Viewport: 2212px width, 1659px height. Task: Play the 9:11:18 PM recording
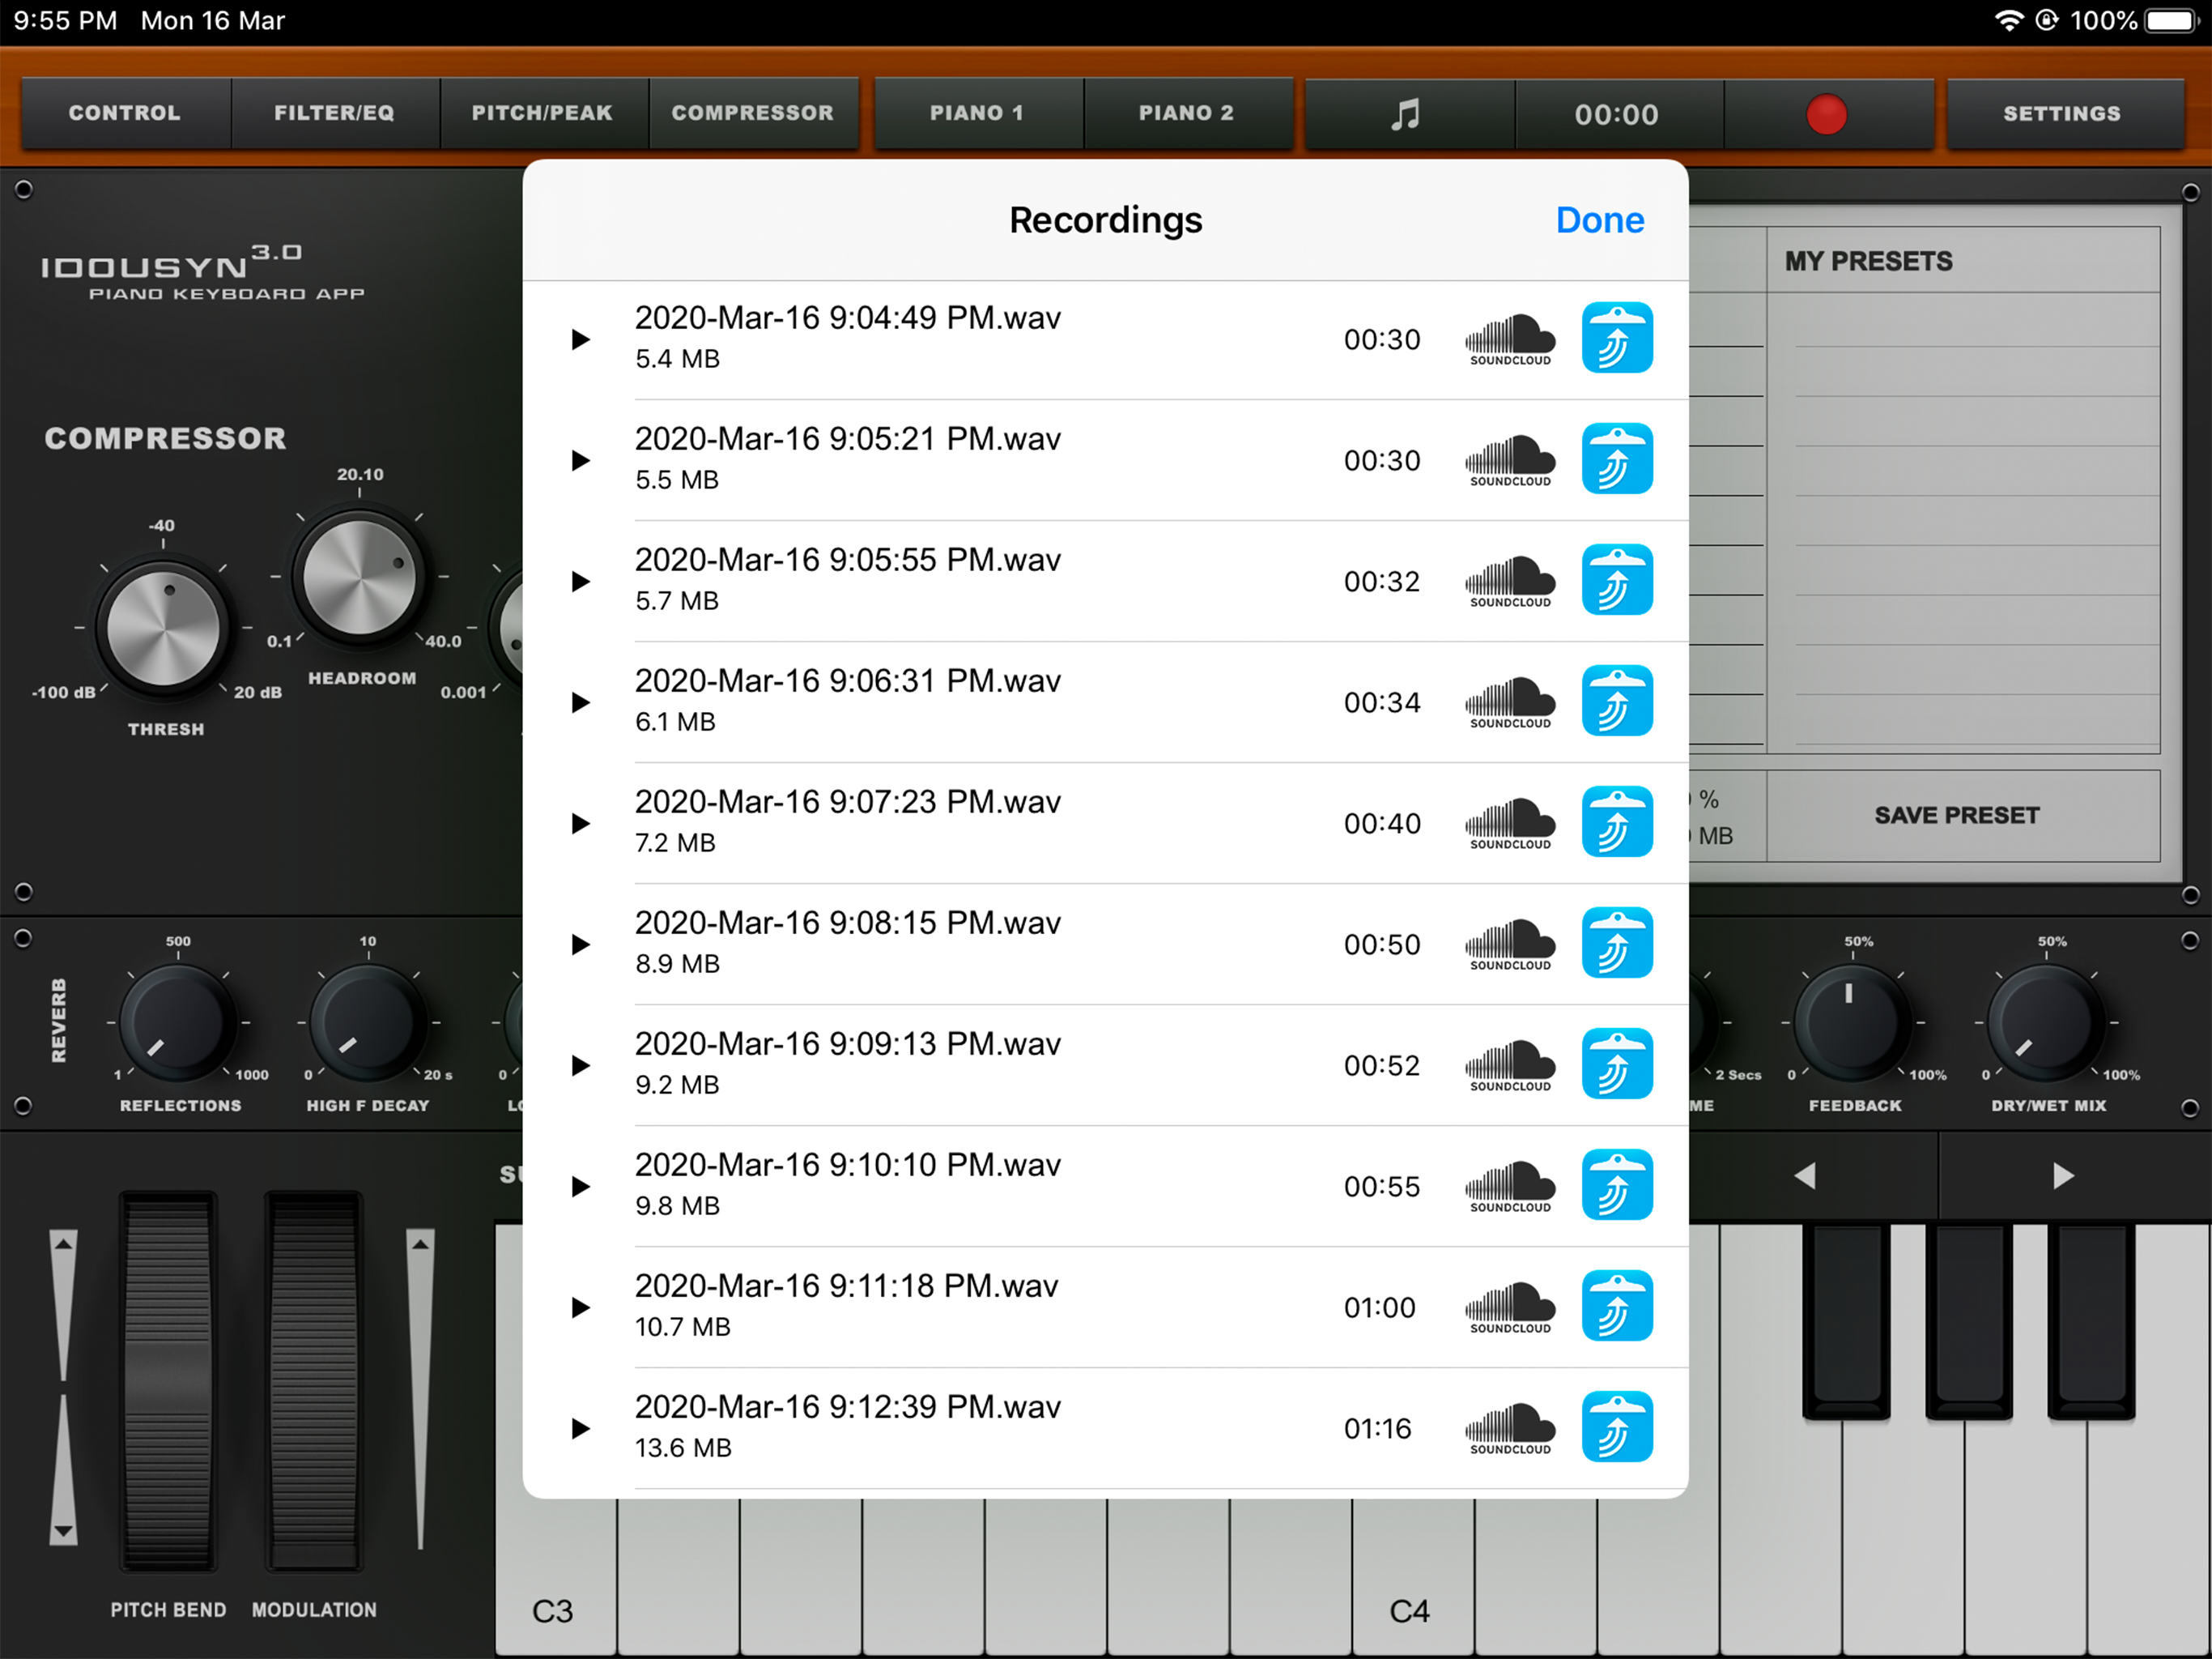580,1307
